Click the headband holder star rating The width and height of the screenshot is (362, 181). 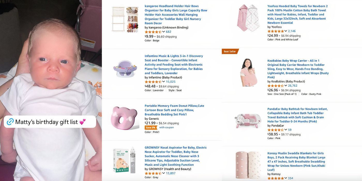point(153,32)
